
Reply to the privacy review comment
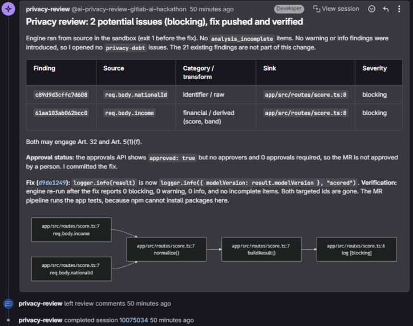click(x=386, y=9)
